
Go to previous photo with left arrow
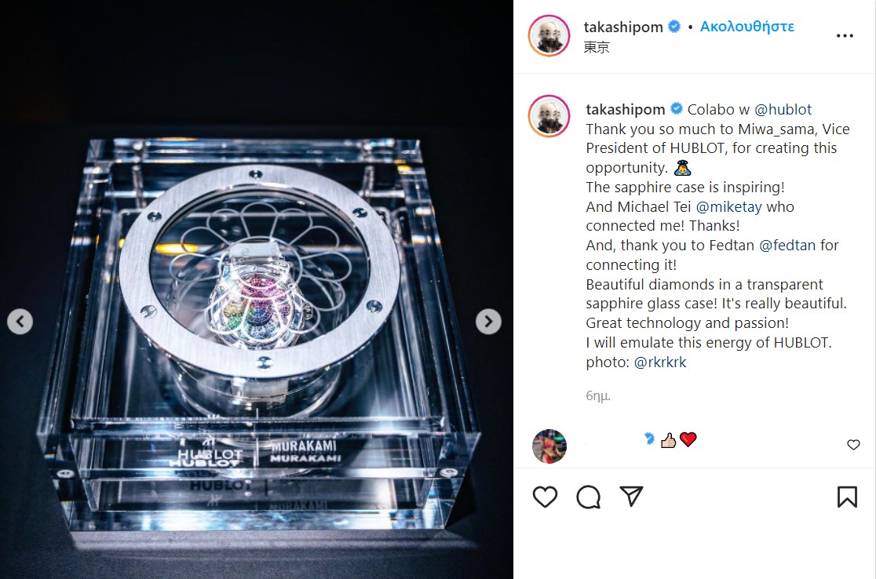point(20,322)
